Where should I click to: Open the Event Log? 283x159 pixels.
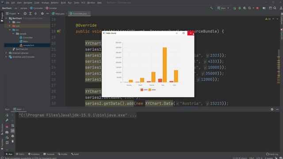pos(272,154)
